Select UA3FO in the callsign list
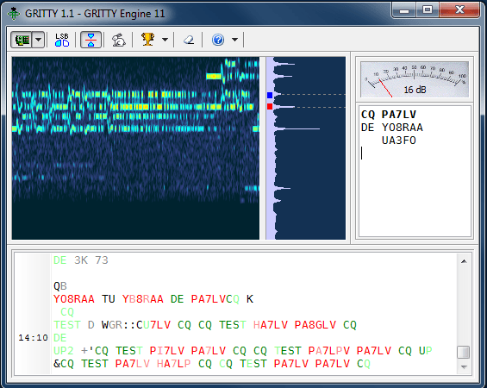 point(399,141)
